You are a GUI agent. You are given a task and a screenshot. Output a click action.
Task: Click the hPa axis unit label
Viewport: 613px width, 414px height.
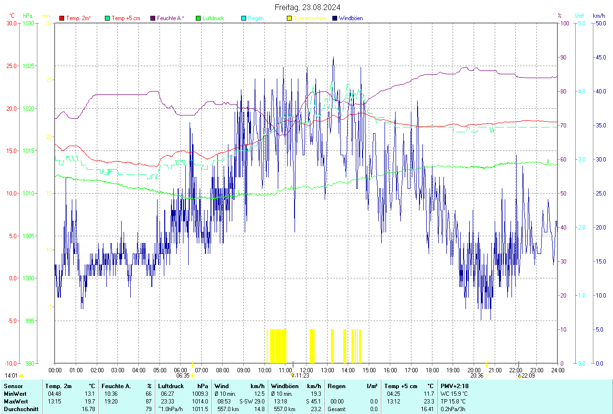[27, 16]
